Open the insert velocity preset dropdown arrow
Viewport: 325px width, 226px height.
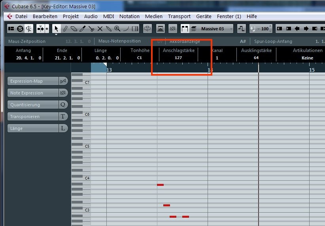point(258,29)
